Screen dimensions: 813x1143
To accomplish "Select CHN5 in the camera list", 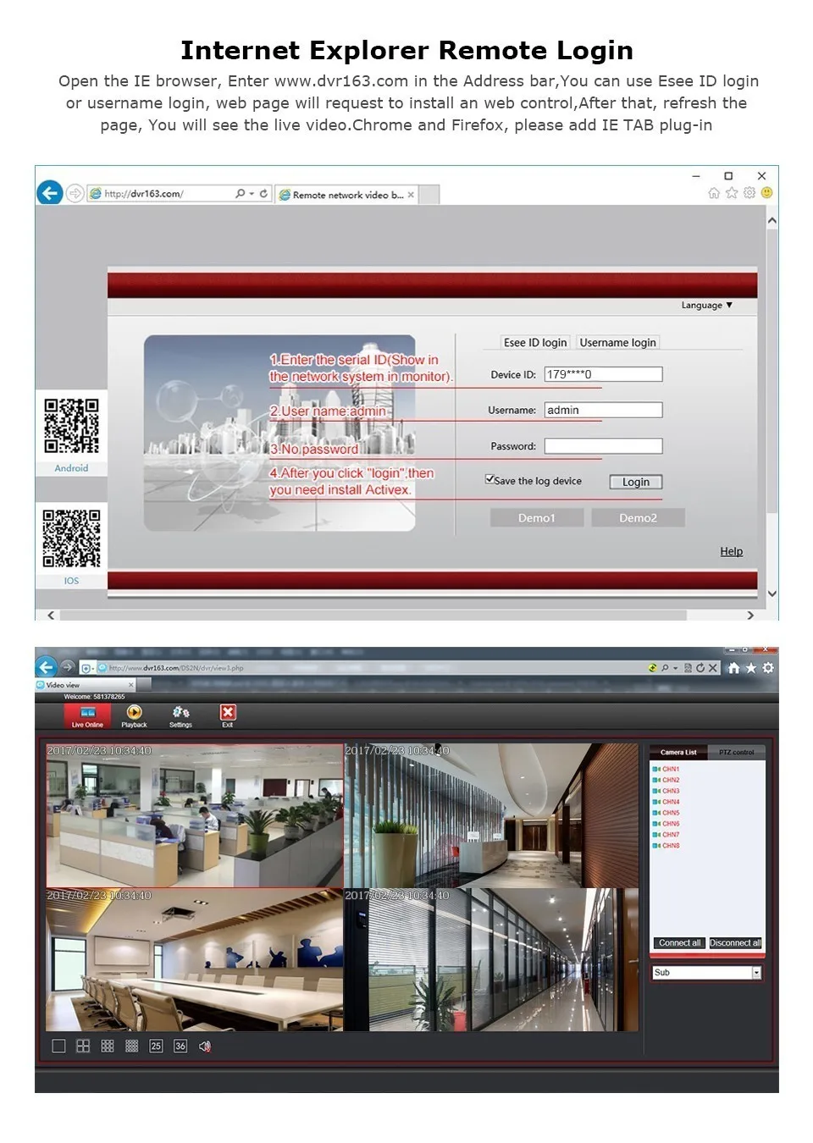I will (x=666, y=813).
